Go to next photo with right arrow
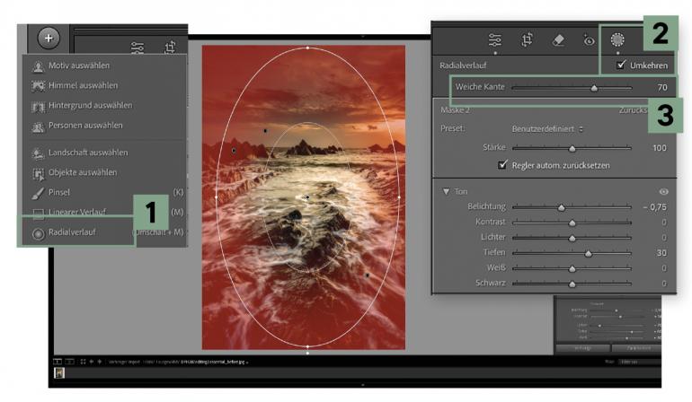692x402 pixels. [x=99, y=362]
